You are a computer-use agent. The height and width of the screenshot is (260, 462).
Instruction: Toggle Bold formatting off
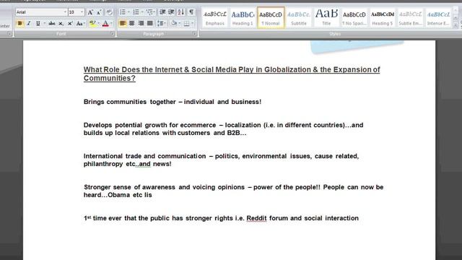(x=19, y=23)
